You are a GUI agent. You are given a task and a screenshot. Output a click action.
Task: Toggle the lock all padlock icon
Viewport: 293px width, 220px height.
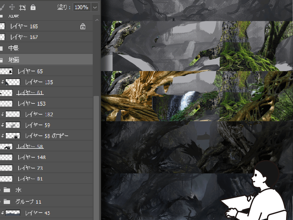point(33,7)
